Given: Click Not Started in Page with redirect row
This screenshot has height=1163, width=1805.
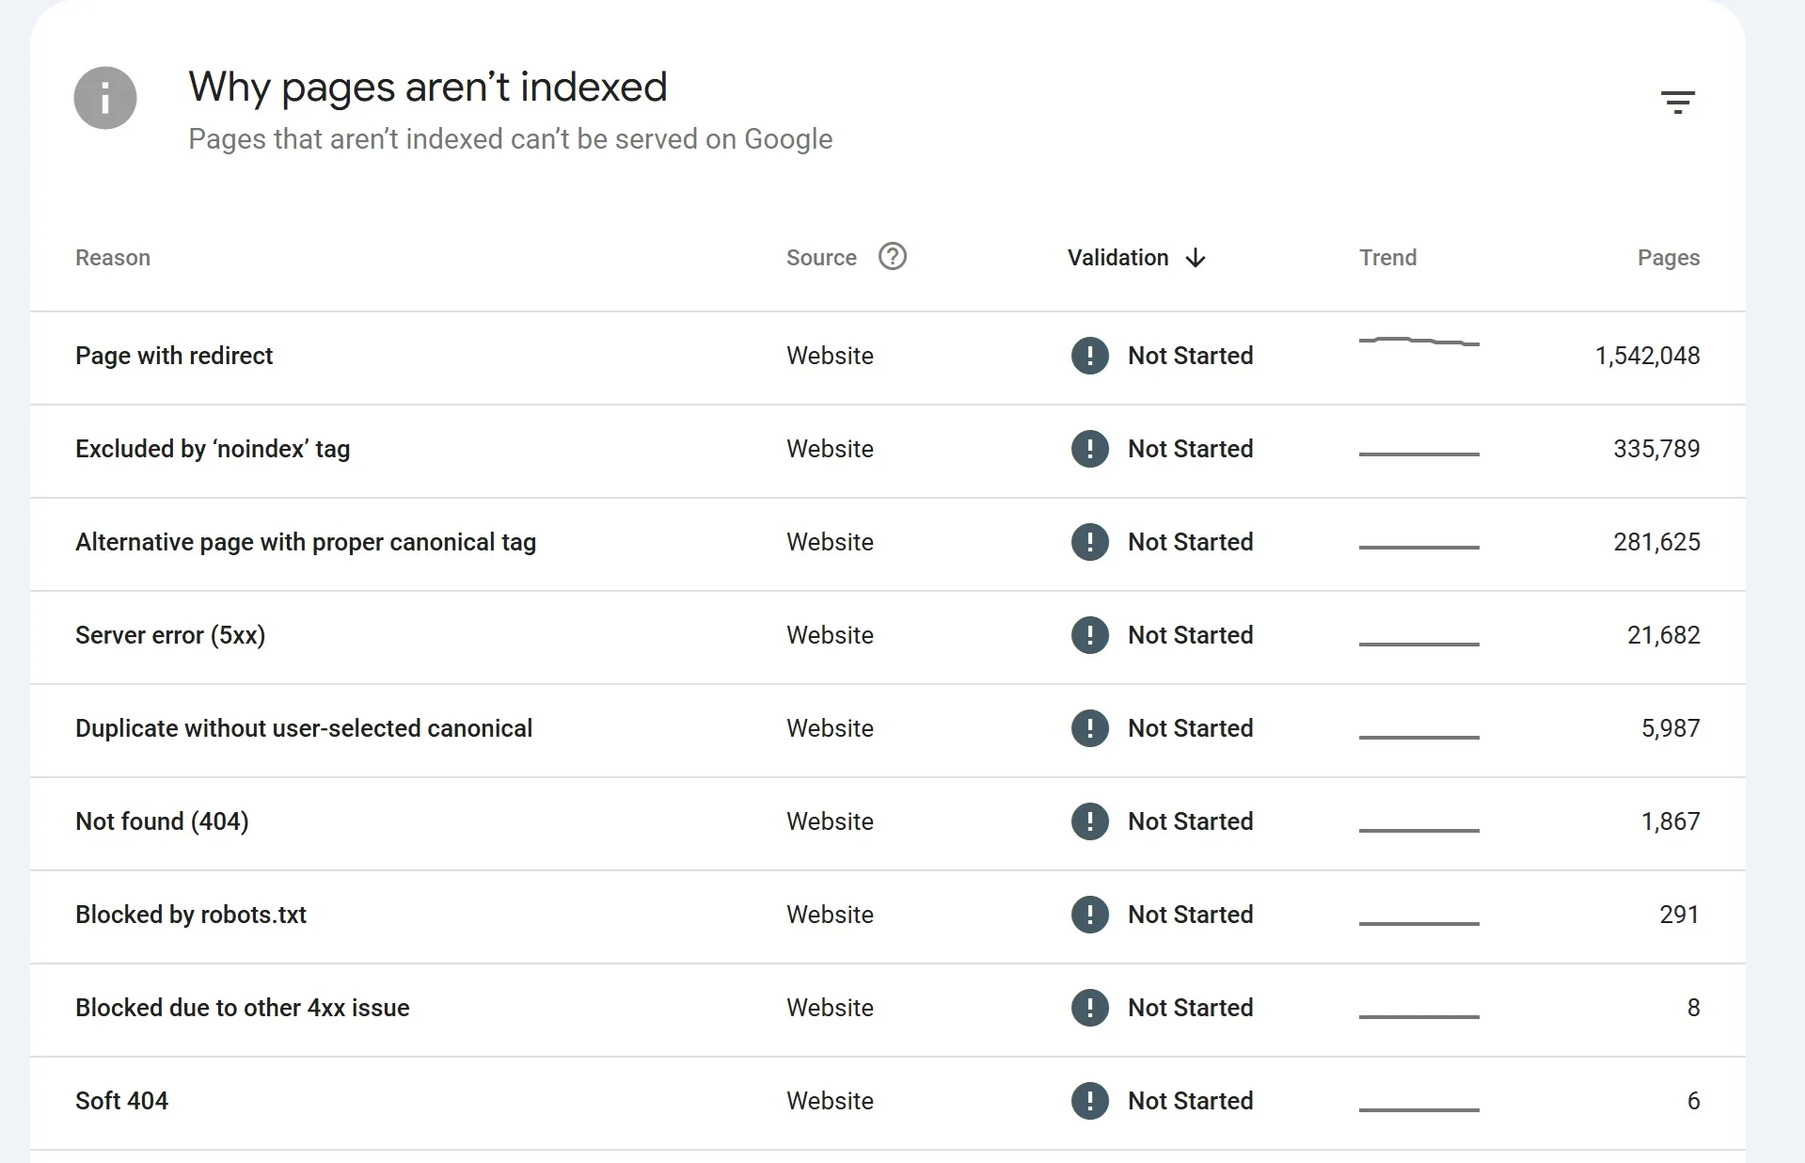Looking at the screenshot, I should pos(1190,356).
